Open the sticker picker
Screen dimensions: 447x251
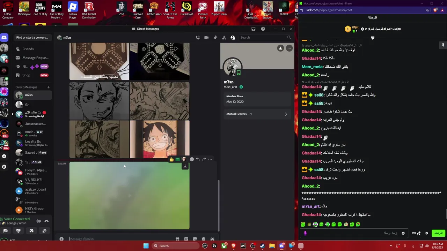(x=195, y=239)
